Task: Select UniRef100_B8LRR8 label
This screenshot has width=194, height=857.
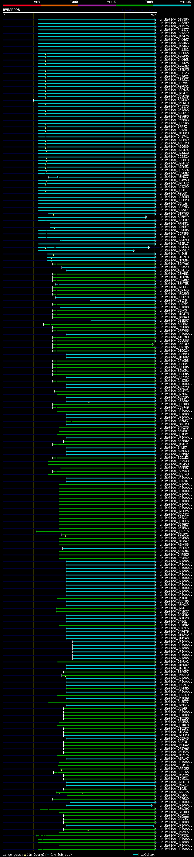Action: 174,200
